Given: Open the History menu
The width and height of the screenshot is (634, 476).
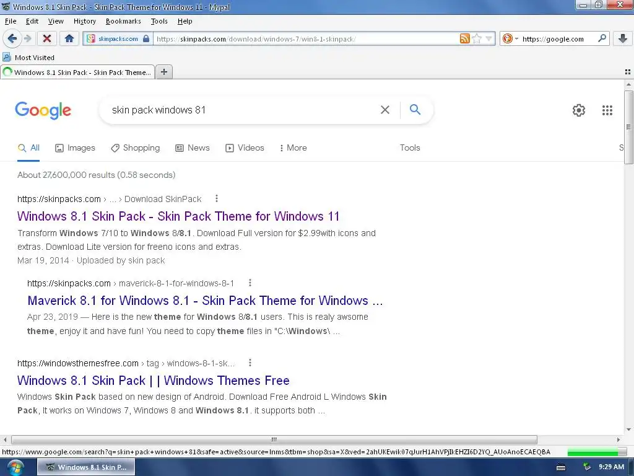Looking at the screenshot, I should pos(84,21).
